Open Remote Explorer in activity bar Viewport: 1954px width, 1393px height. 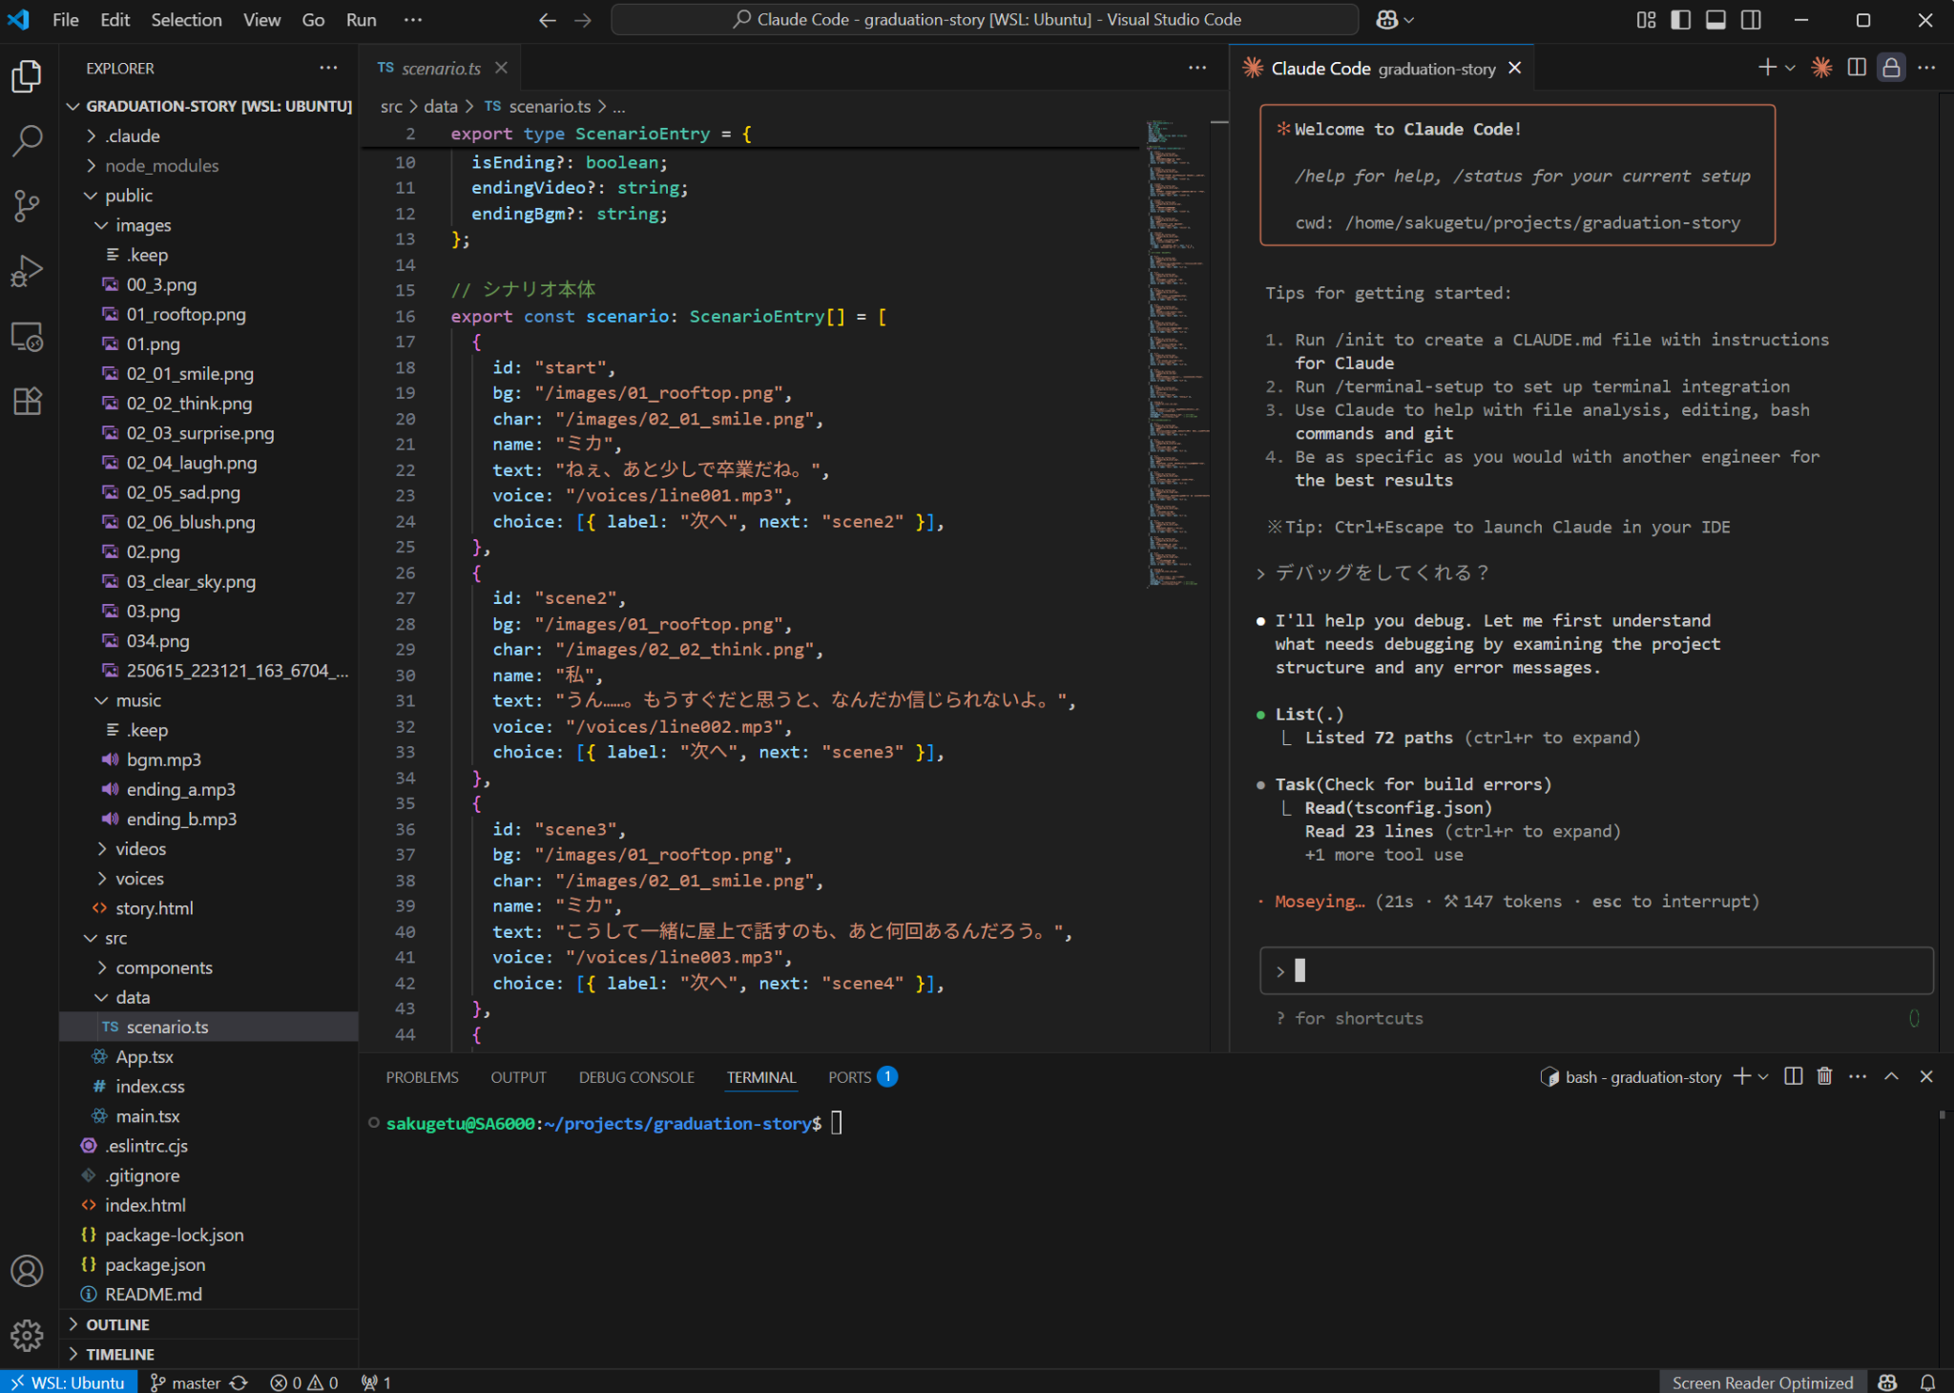(27, 337)
